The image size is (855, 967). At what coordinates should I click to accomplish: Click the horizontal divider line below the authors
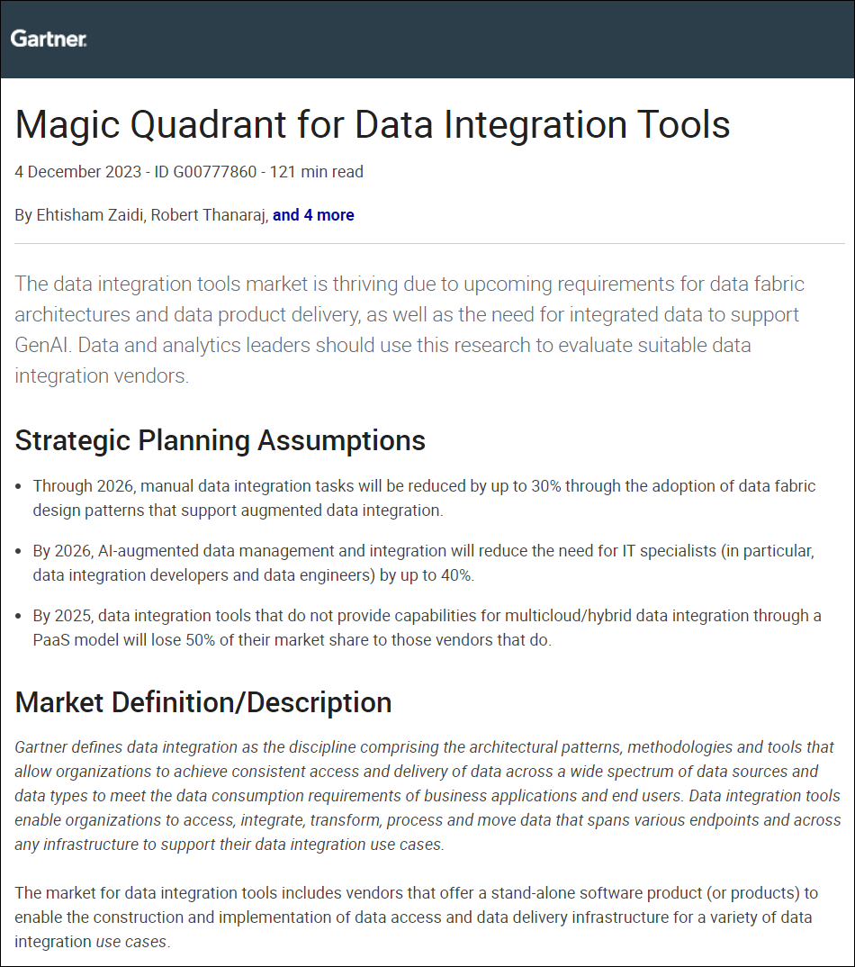pyautogui.click(x=427, y=243)
